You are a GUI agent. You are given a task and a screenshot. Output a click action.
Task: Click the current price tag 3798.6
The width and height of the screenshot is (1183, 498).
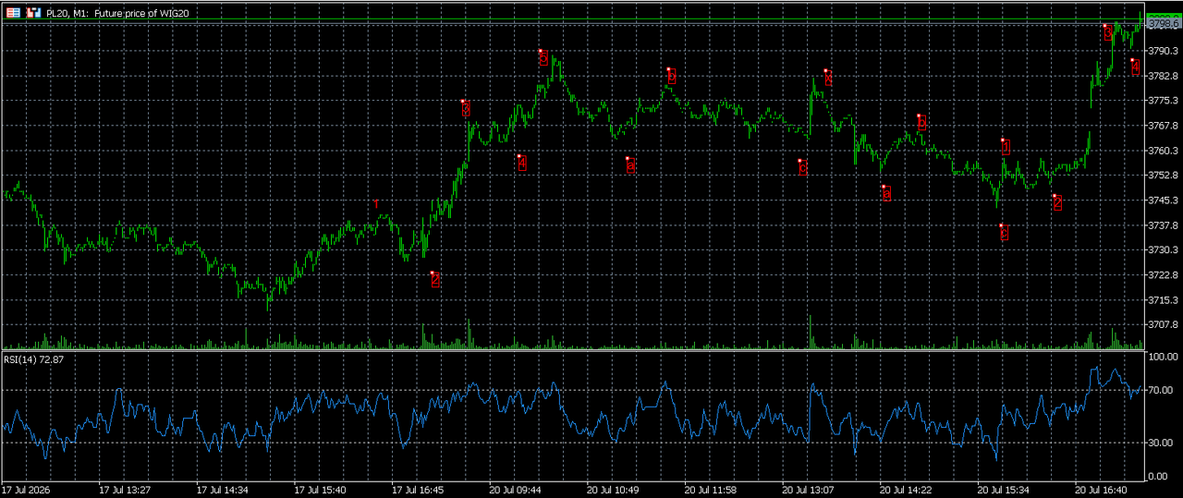(1163, 23)
